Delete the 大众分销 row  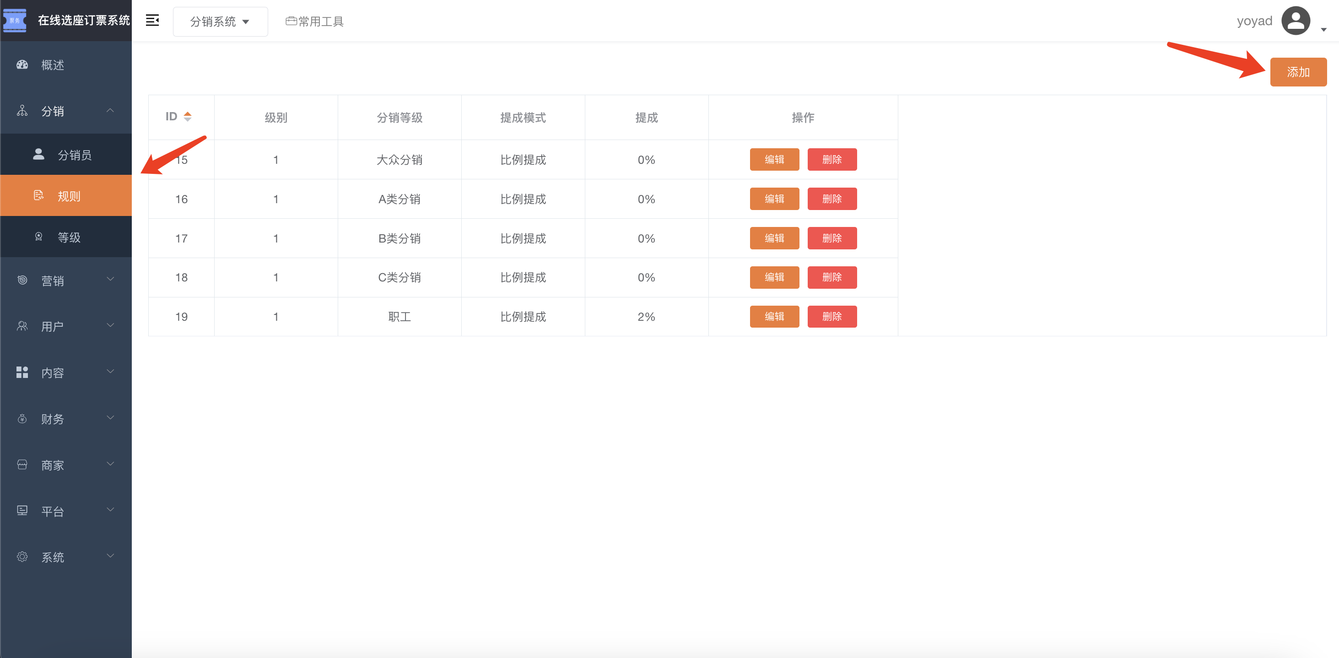[831, 160]
